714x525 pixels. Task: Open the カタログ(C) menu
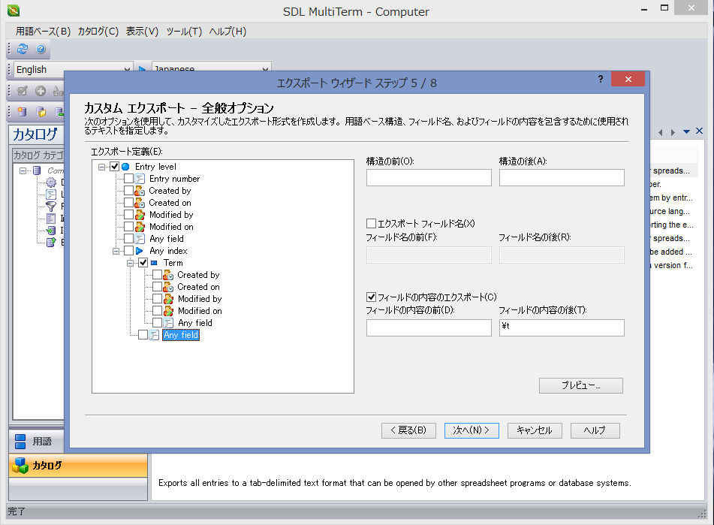(98, 32)
